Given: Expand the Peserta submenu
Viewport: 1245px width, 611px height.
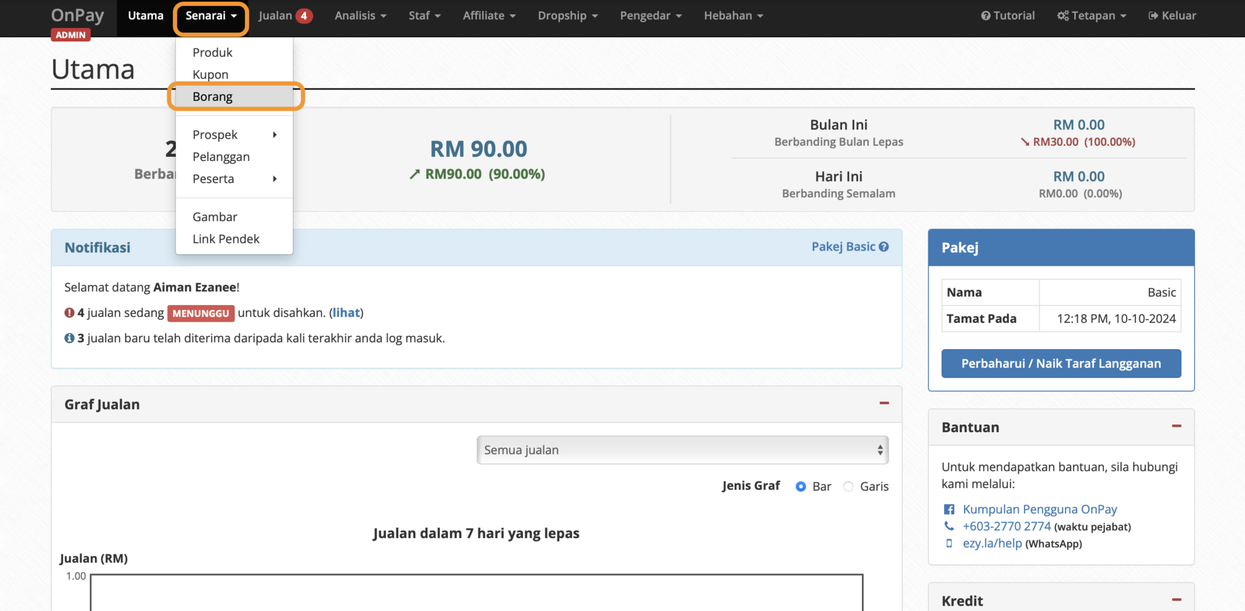Looking at the screenshot, I should 213,179.
